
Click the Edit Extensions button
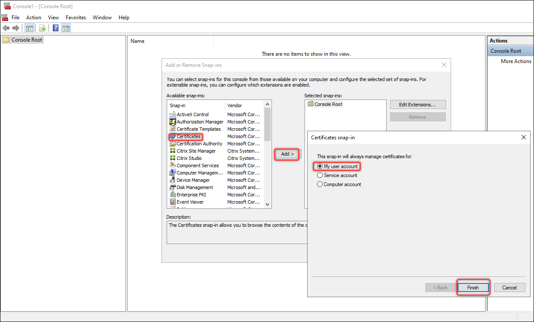coord(418,104)
